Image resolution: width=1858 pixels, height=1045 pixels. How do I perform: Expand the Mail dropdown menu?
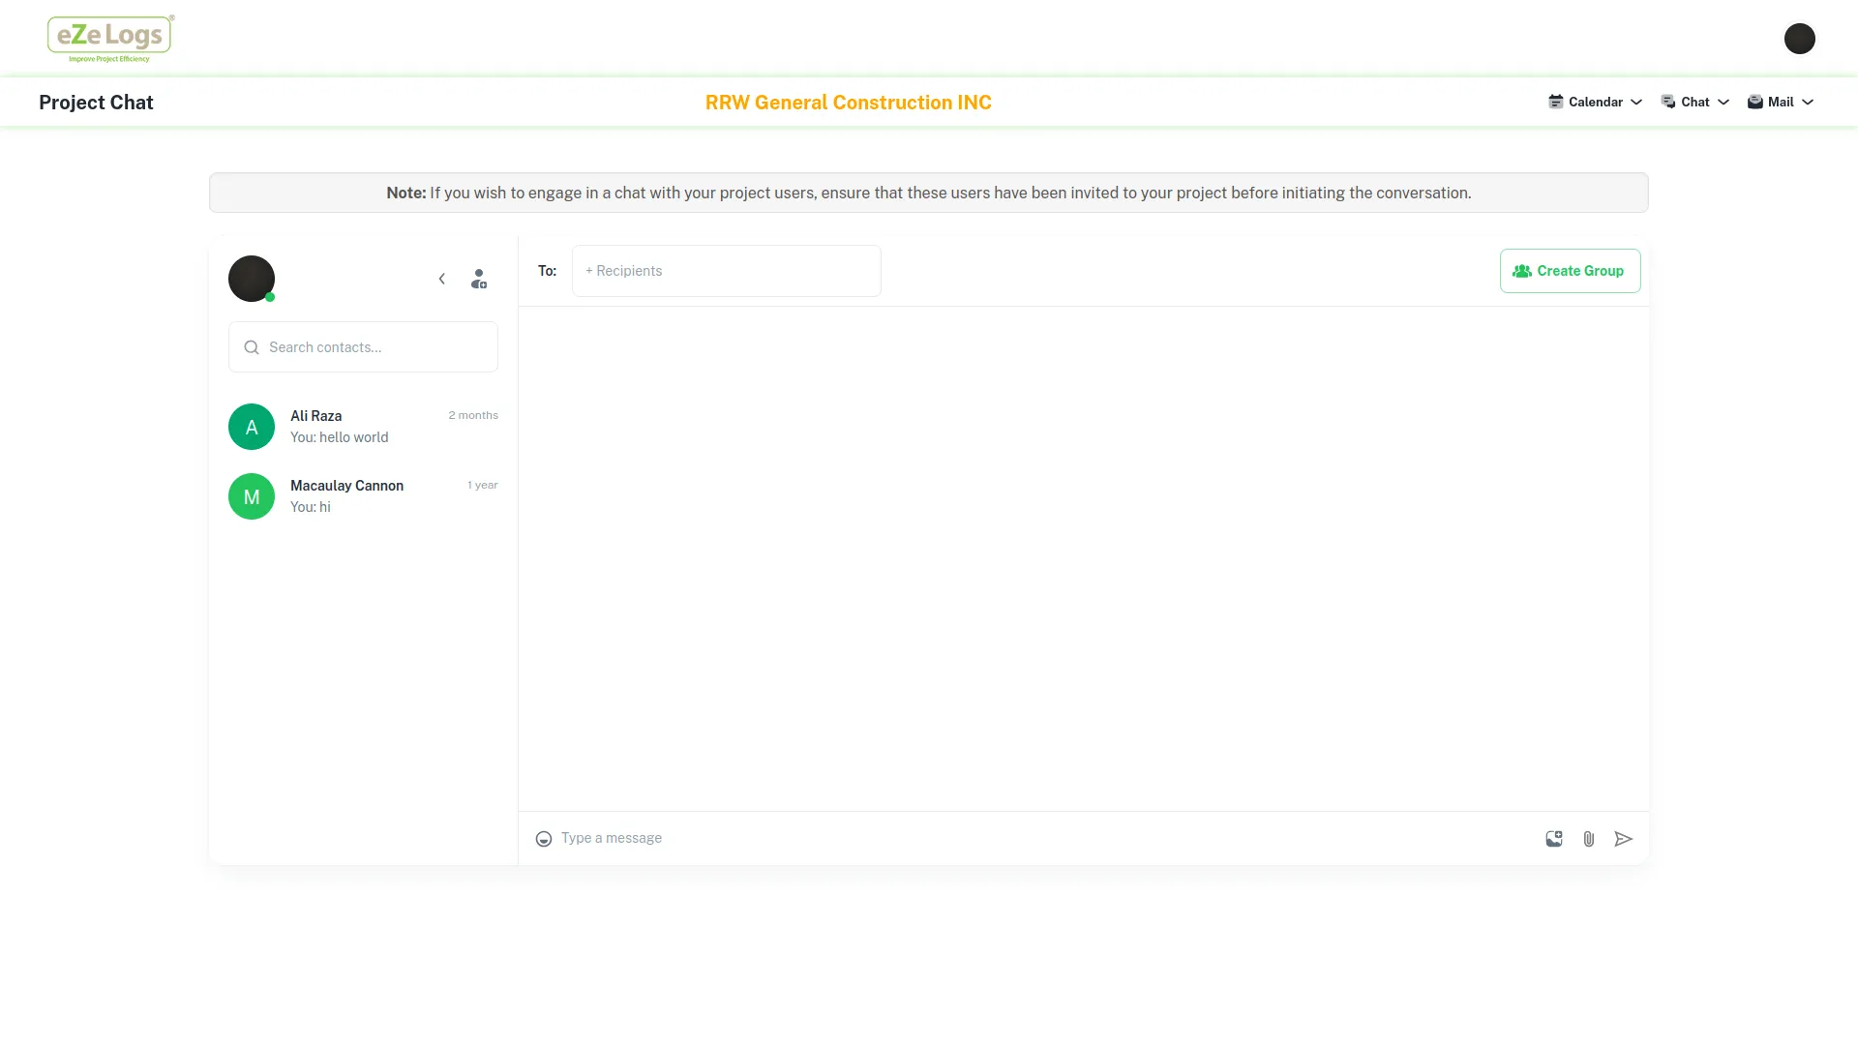pyautogui.click(x=1780, y=102)
